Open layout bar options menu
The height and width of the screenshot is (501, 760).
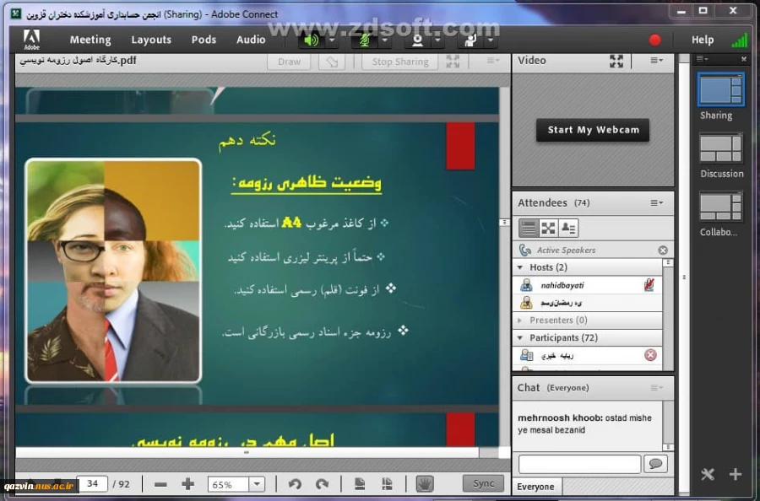(702, 59)
